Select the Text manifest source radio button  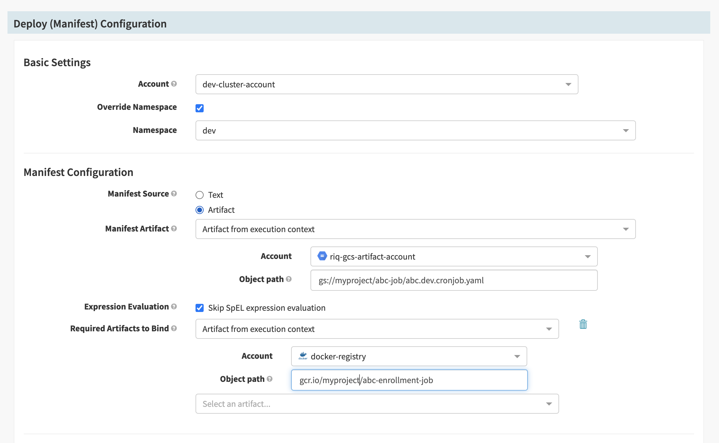point(200,195)
